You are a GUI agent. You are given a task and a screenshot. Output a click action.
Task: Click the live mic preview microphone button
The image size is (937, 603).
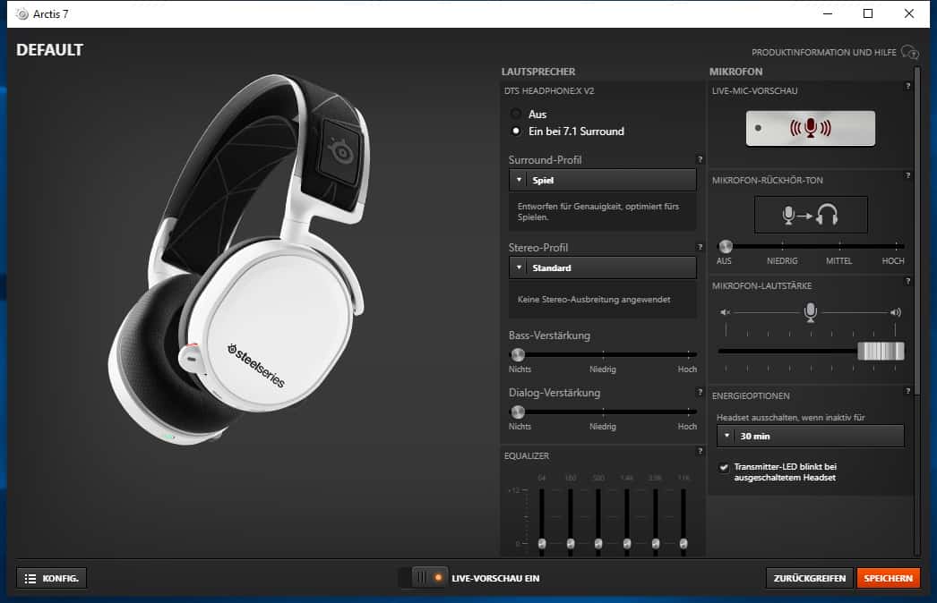click(x=811, y=128)
